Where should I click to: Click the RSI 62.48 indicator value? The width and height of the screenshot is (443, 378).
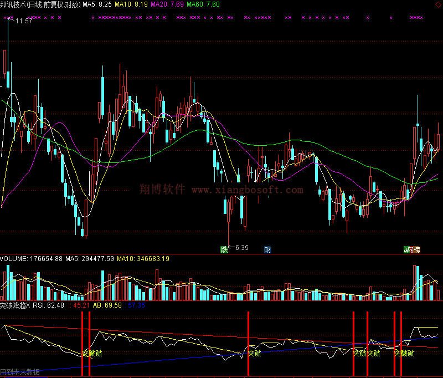tap(48, 305)
